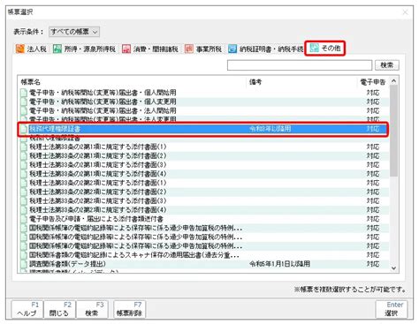This screenshot has height=324, width=419.
Task: Select the その他 tab
Action: pyautogui.click(x=325, y=48)
